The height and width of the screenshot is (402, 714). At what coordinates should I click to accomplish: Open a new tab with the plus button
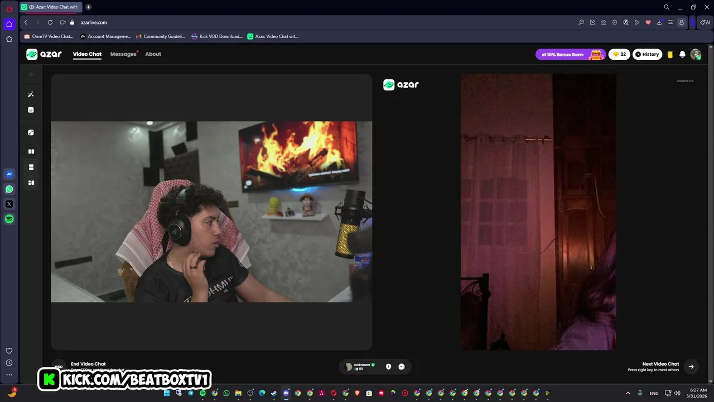88,7
